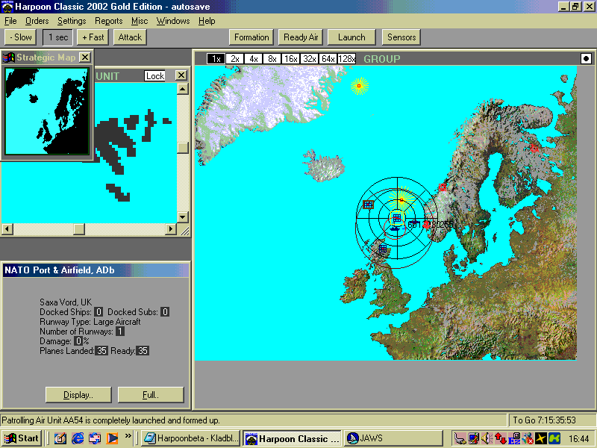
Task: Click the Unit window vertical scroll thumb
Action: 183,148
